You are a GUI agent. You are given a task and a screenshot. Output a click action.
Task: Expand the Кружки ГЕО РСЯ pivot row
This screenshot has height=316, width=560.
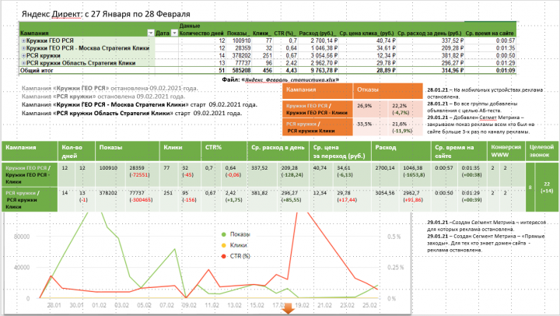coord(23,40)
